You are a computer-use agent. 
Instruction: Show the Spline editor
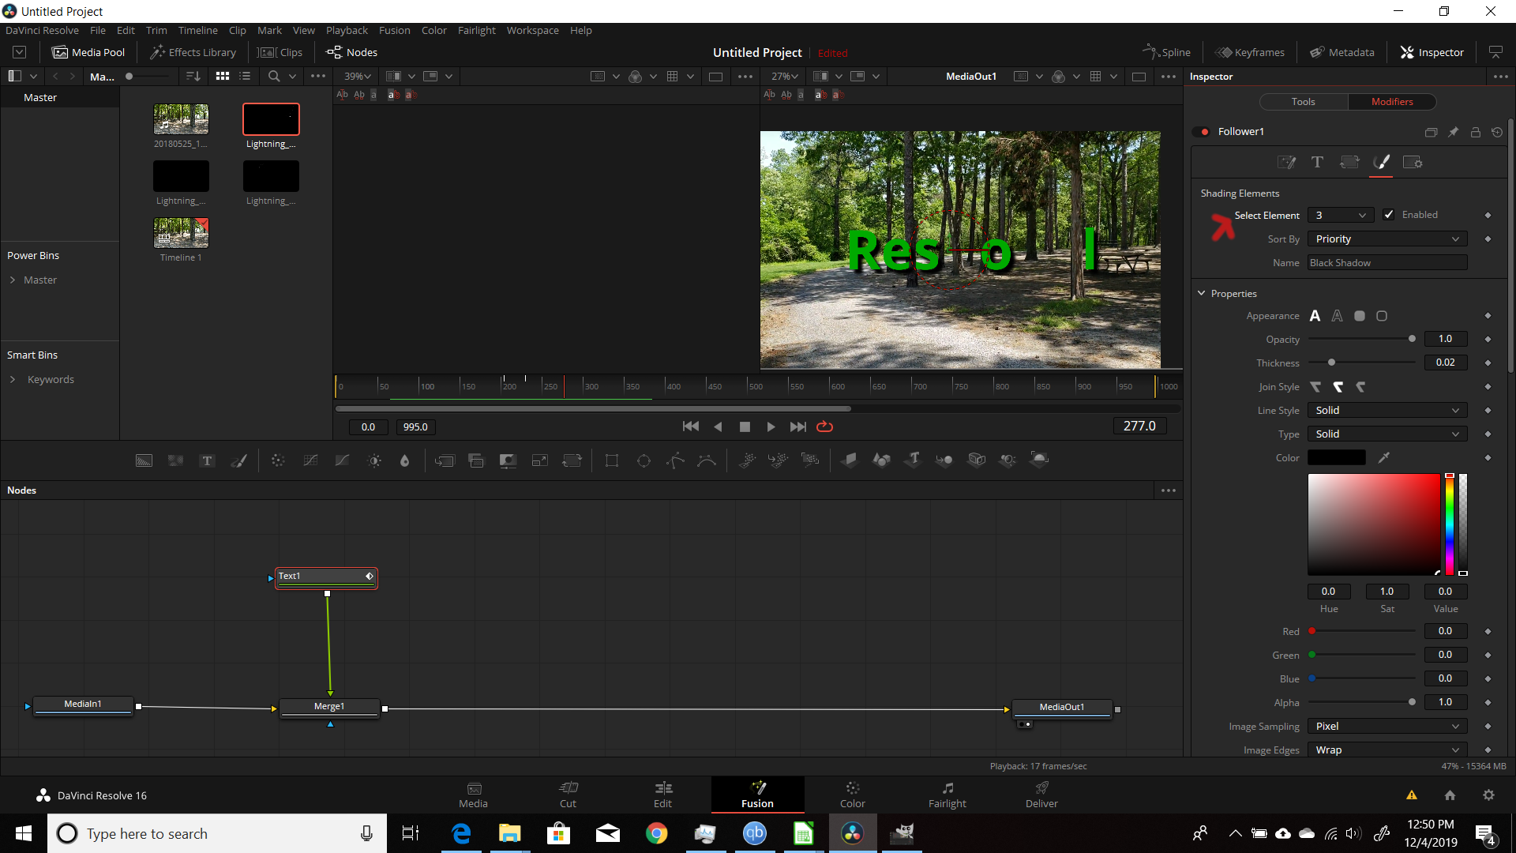(1166, 52)
